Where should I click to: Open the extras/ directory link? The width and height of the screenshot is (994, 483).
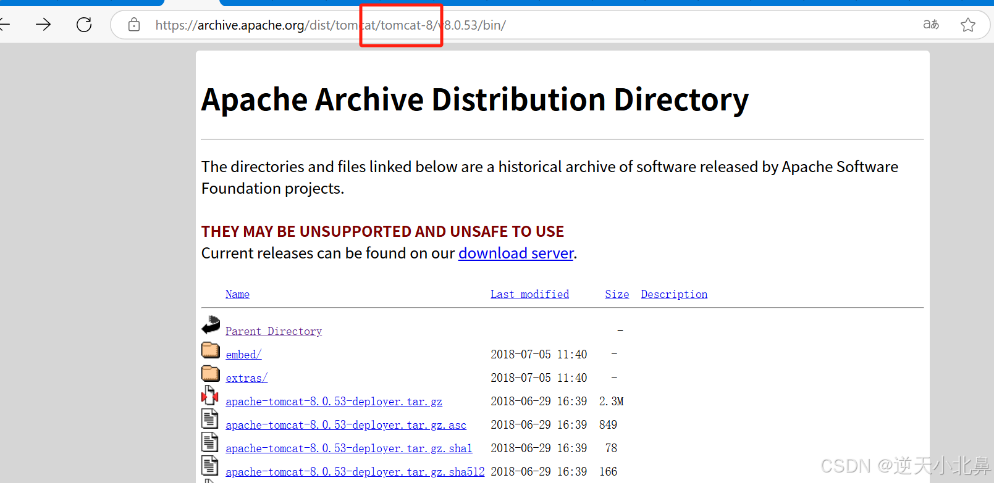point(246,378)
